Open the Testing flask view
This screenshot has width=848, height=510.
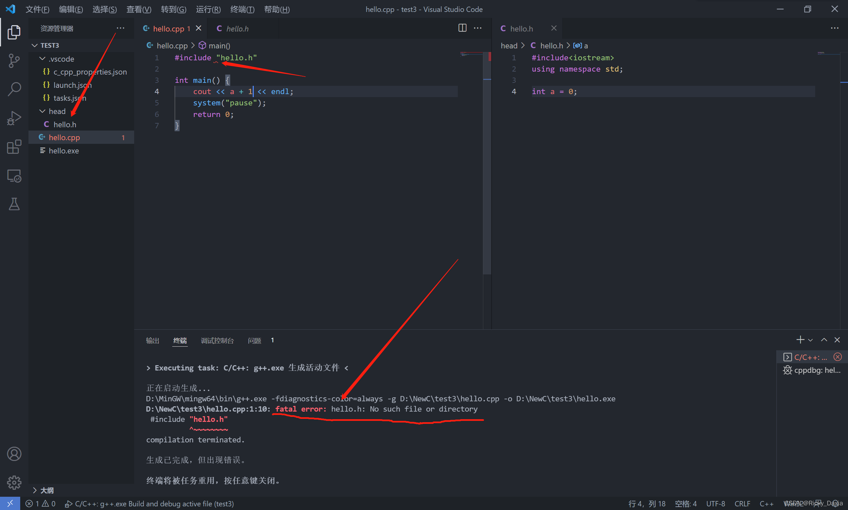pos(14,204)
